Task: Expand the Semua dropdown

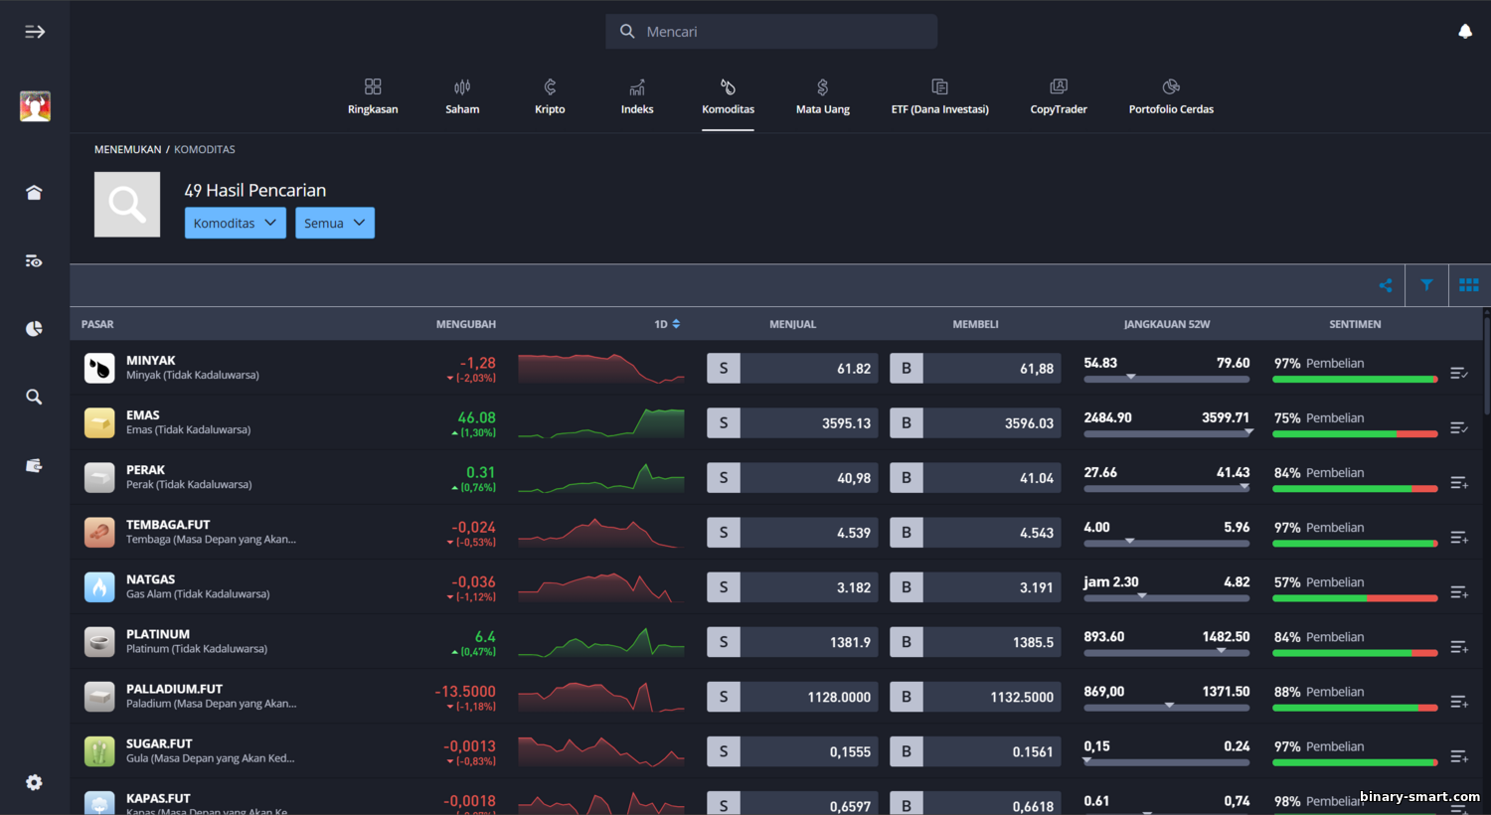Action: tap(334, 223)
